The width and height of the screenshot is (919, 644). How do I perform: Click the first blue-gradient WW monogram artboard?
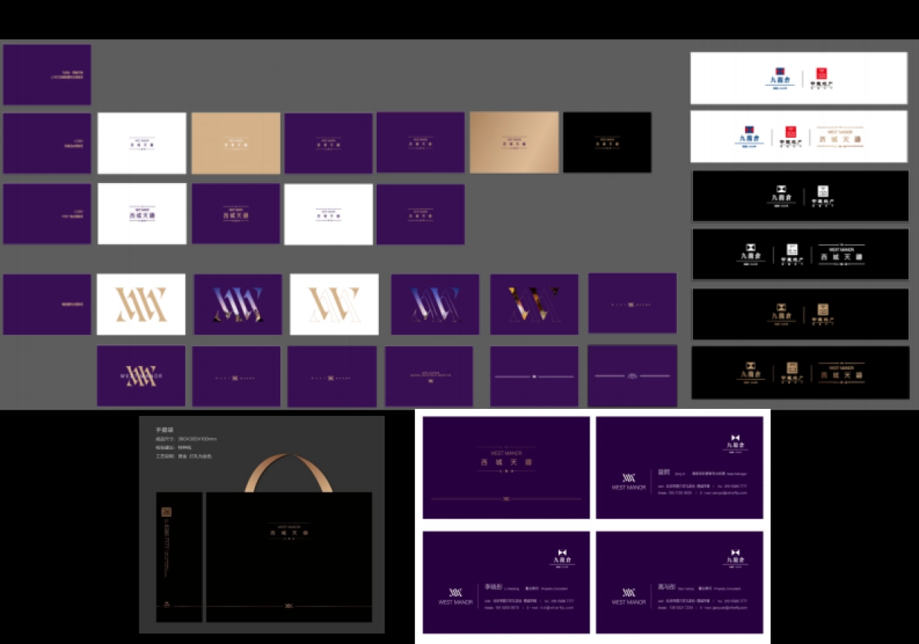(237, 304)
